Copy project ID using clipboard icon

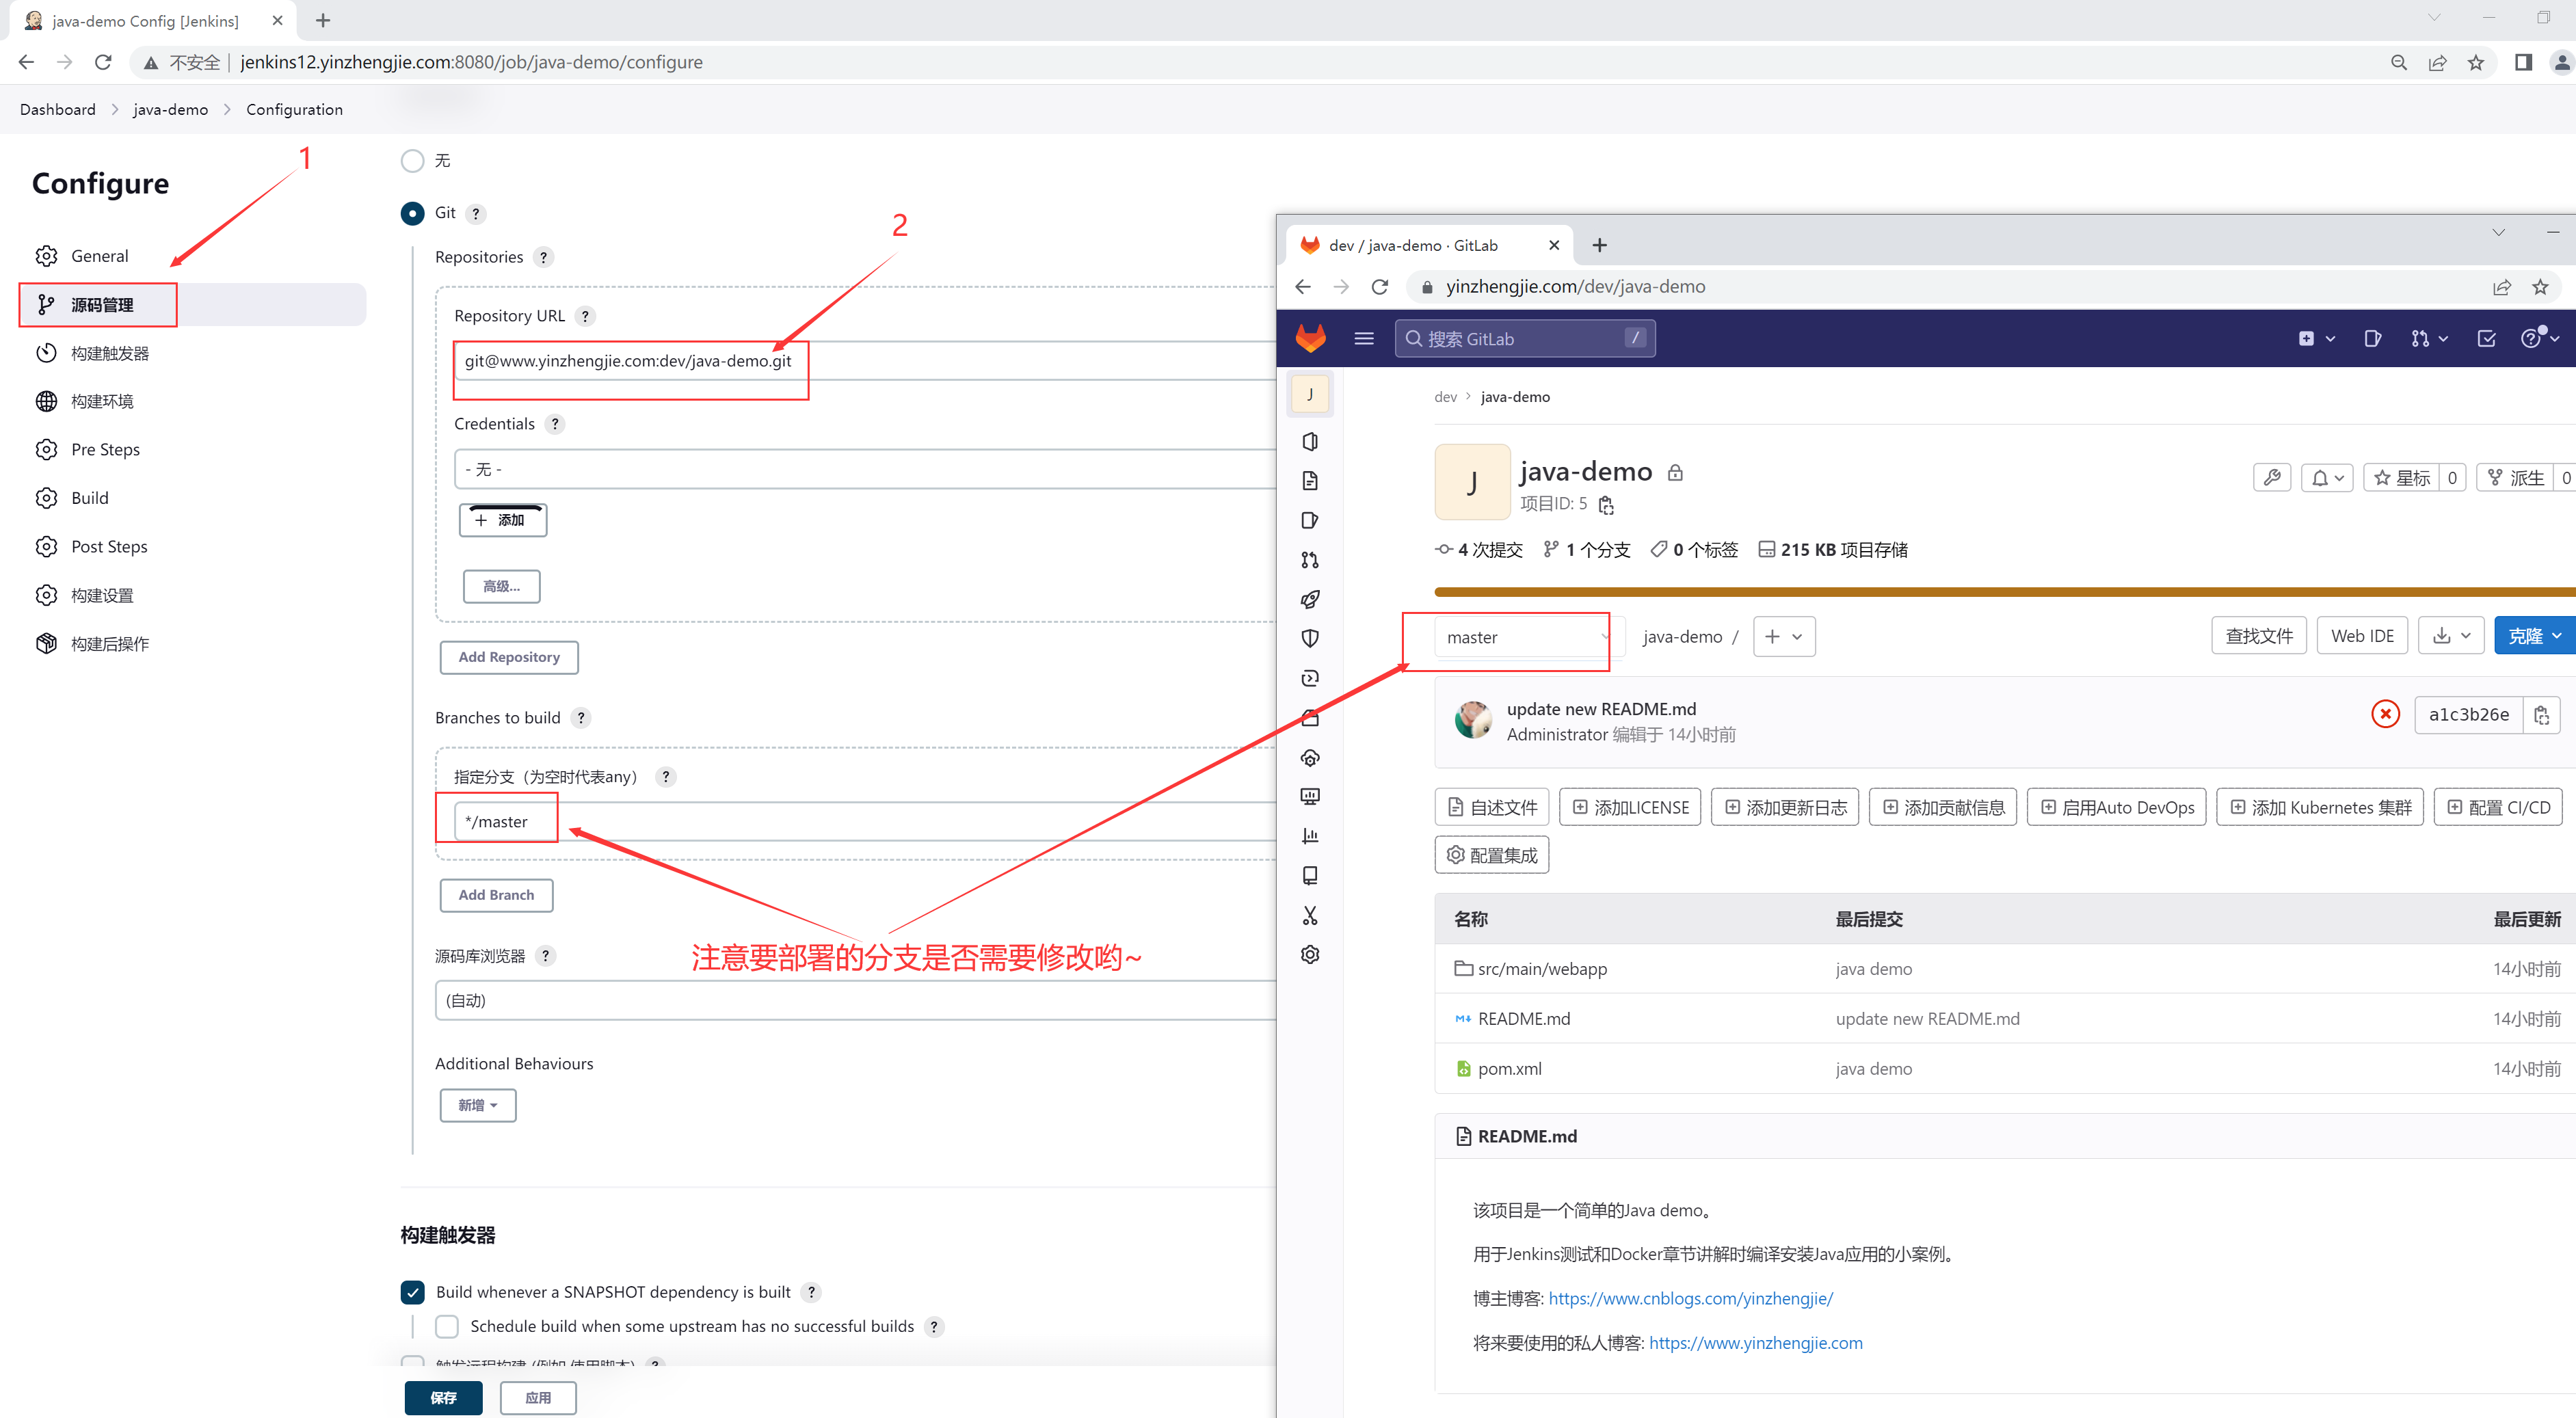click(x=1606, y=505)
